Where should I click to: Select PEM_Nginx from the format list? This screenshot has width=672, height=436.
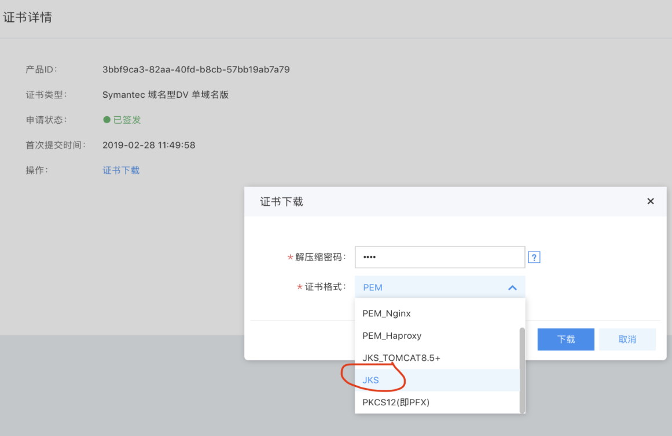click(387, 313)
